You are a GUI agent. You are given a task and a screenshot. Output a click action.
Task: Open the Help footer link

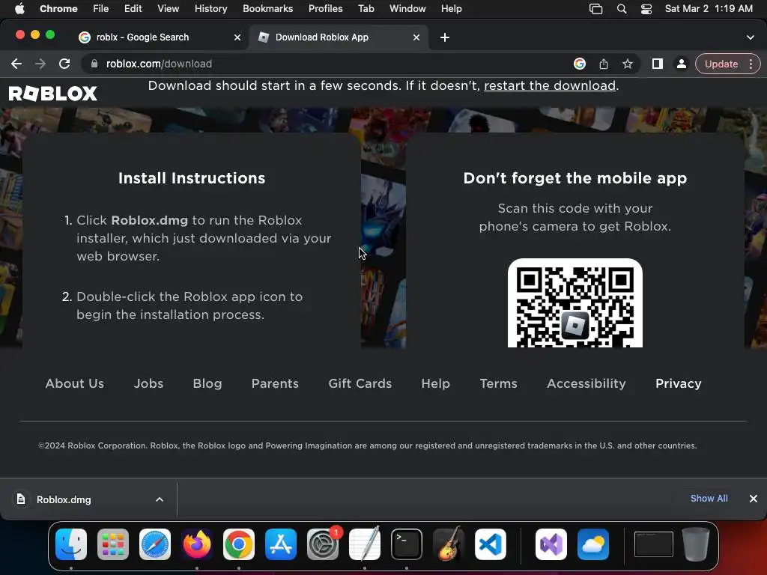pyautogui.click(x=436, y=383)
